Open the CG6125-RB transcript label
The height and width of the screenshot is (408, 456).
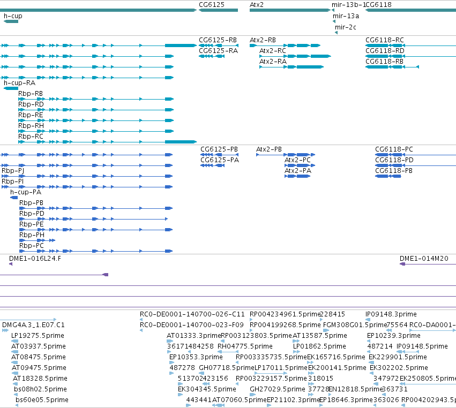[218, 40]
